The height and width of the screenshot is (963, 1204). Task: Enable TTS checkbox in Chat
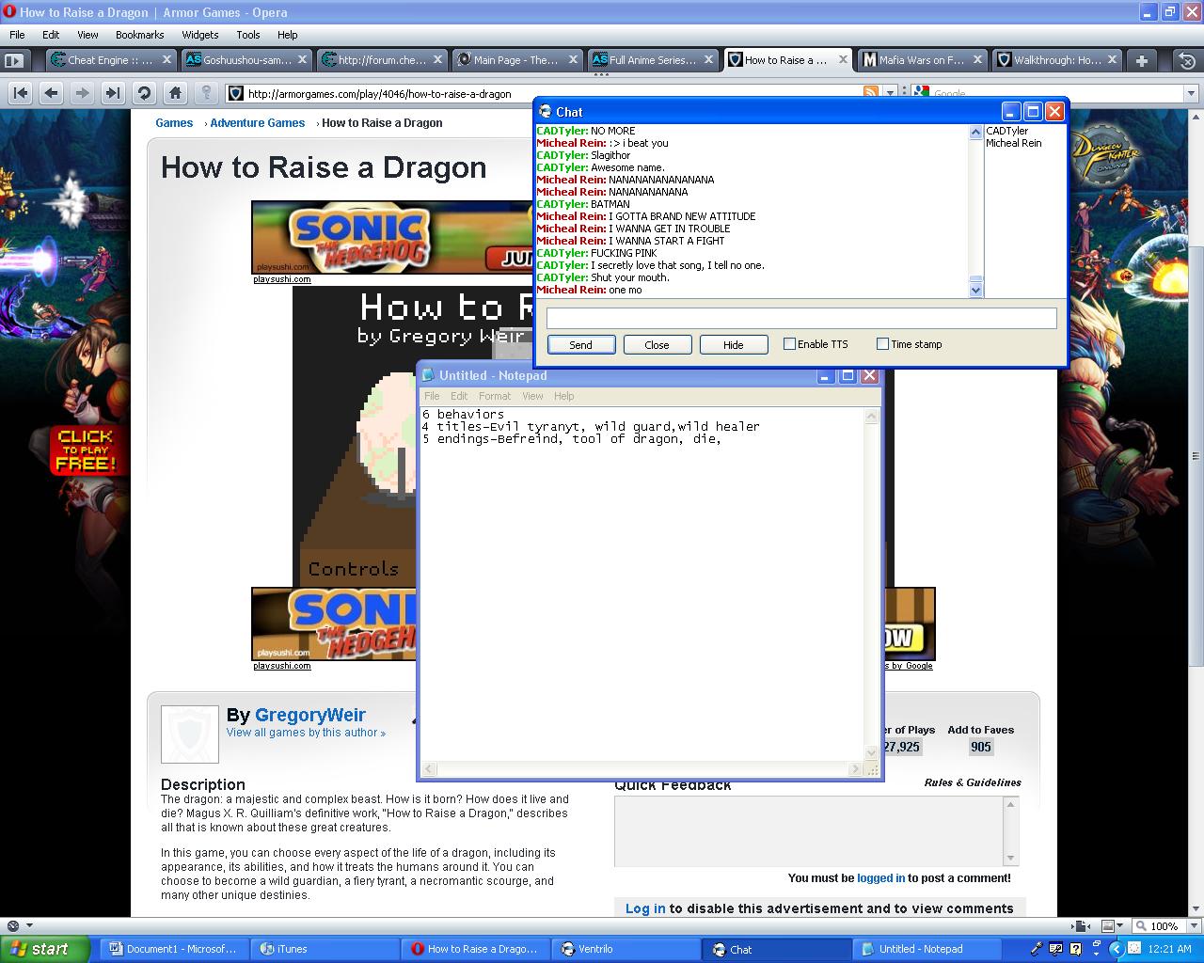coord(789,344)
